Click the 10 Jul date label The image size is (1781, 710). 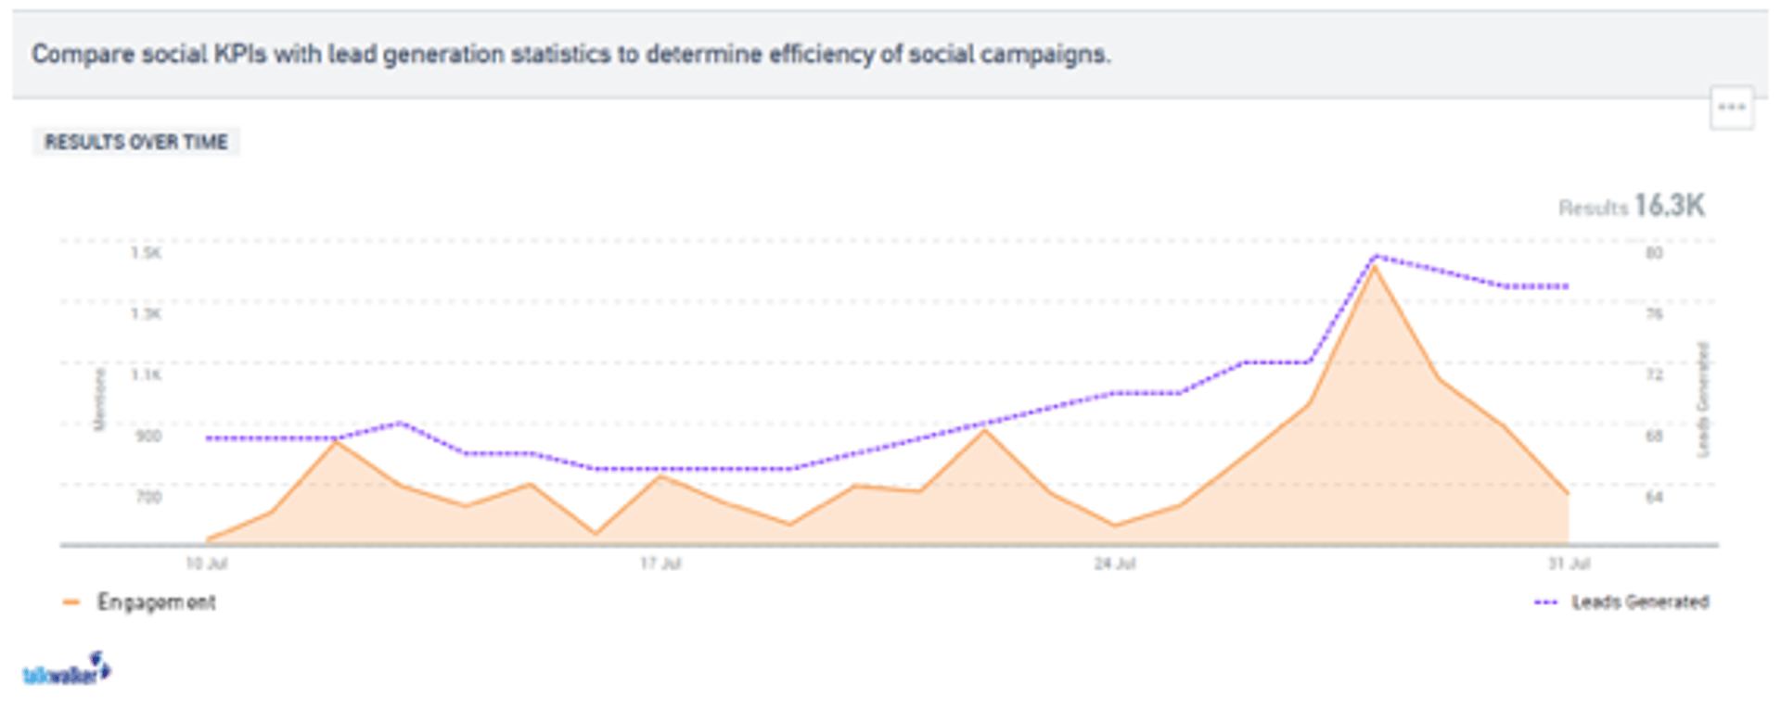pos(206,564)
